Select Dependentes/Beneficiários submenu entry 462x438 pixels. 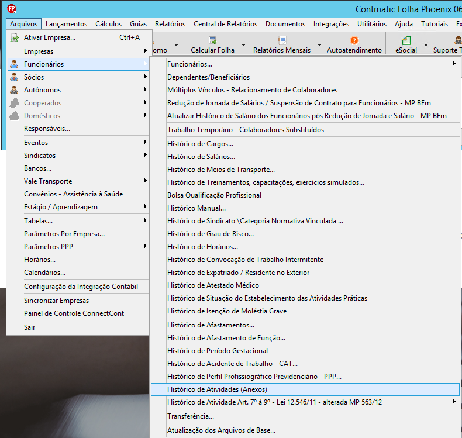click(305, 77)
